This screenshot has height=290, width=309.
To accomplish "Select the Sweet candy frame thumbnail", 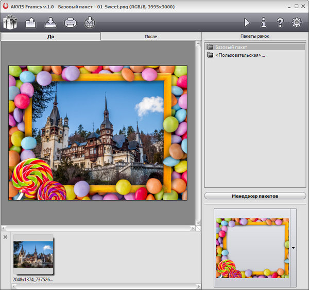I will [x=252, y=247].
